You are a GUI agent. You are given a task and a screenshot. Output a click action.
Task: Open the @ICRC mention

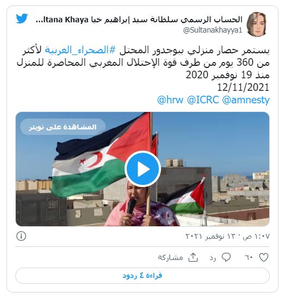pyautogui.click(x=203, y=100)
